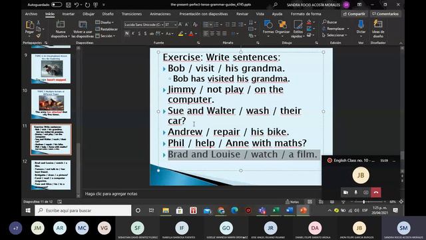Toggle bullet list button
The height and width of the screenshot is (240, 426).
pos(206,25)
